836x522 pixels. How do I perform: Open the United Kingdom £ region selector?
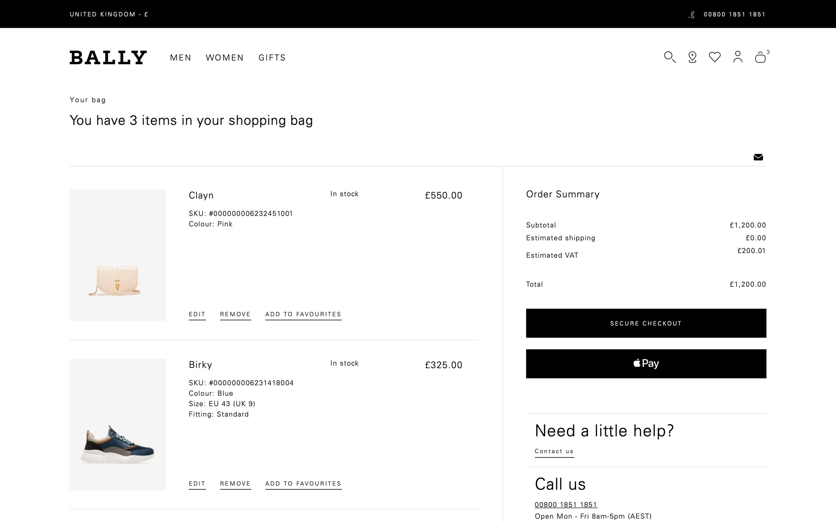(109, 14)
